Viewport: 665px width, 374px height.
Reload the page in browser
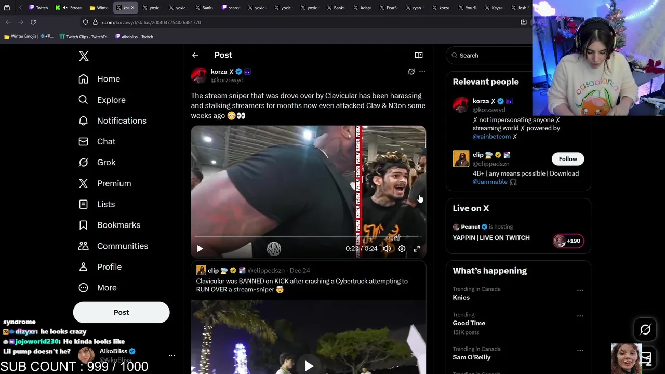33,22
